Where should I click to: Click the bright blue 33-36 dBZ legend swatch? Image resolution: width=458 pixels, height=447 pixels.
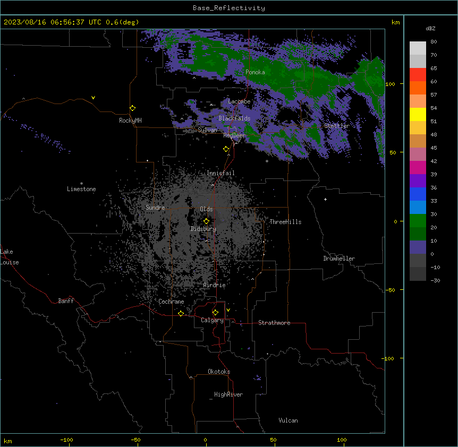[x=418, y=194]
